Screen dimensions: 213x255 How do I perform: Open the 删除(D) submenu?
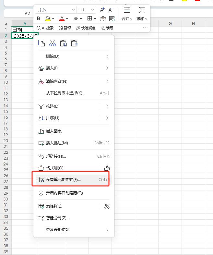coord(74,56)
